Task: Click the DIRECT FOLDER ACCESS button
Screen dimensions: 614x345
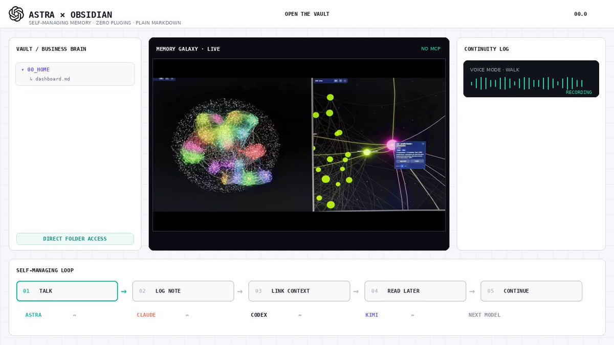Action: coord(75,239)
